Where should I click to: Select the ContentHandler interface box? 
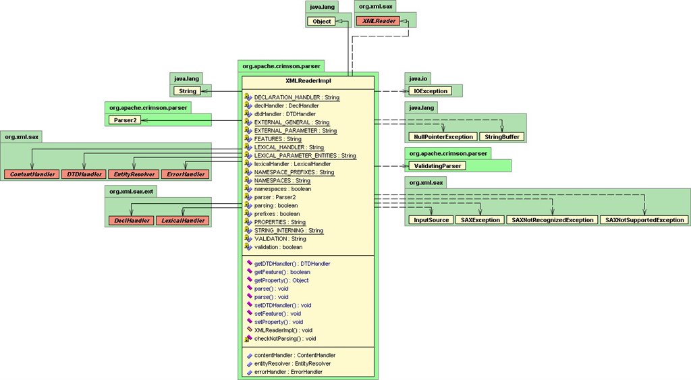(x=32, y=174)
